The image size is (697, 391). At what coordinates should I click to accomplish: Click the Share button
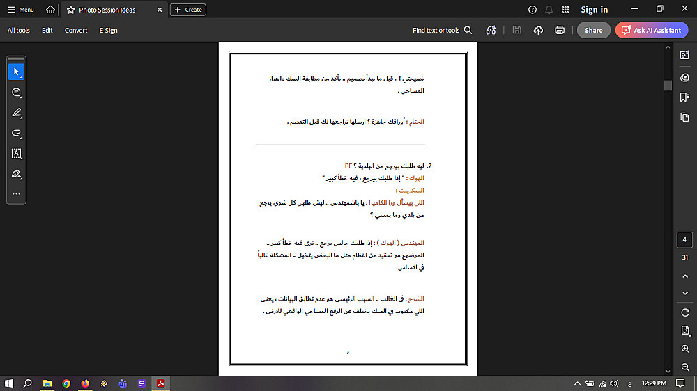coord(593,30)
